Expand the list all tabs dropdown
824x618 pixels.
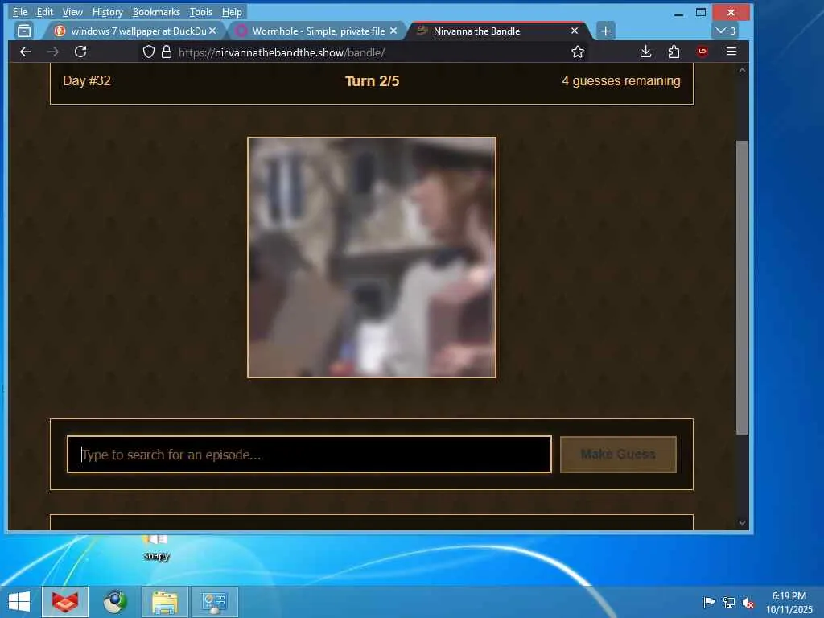click(725, 31)
